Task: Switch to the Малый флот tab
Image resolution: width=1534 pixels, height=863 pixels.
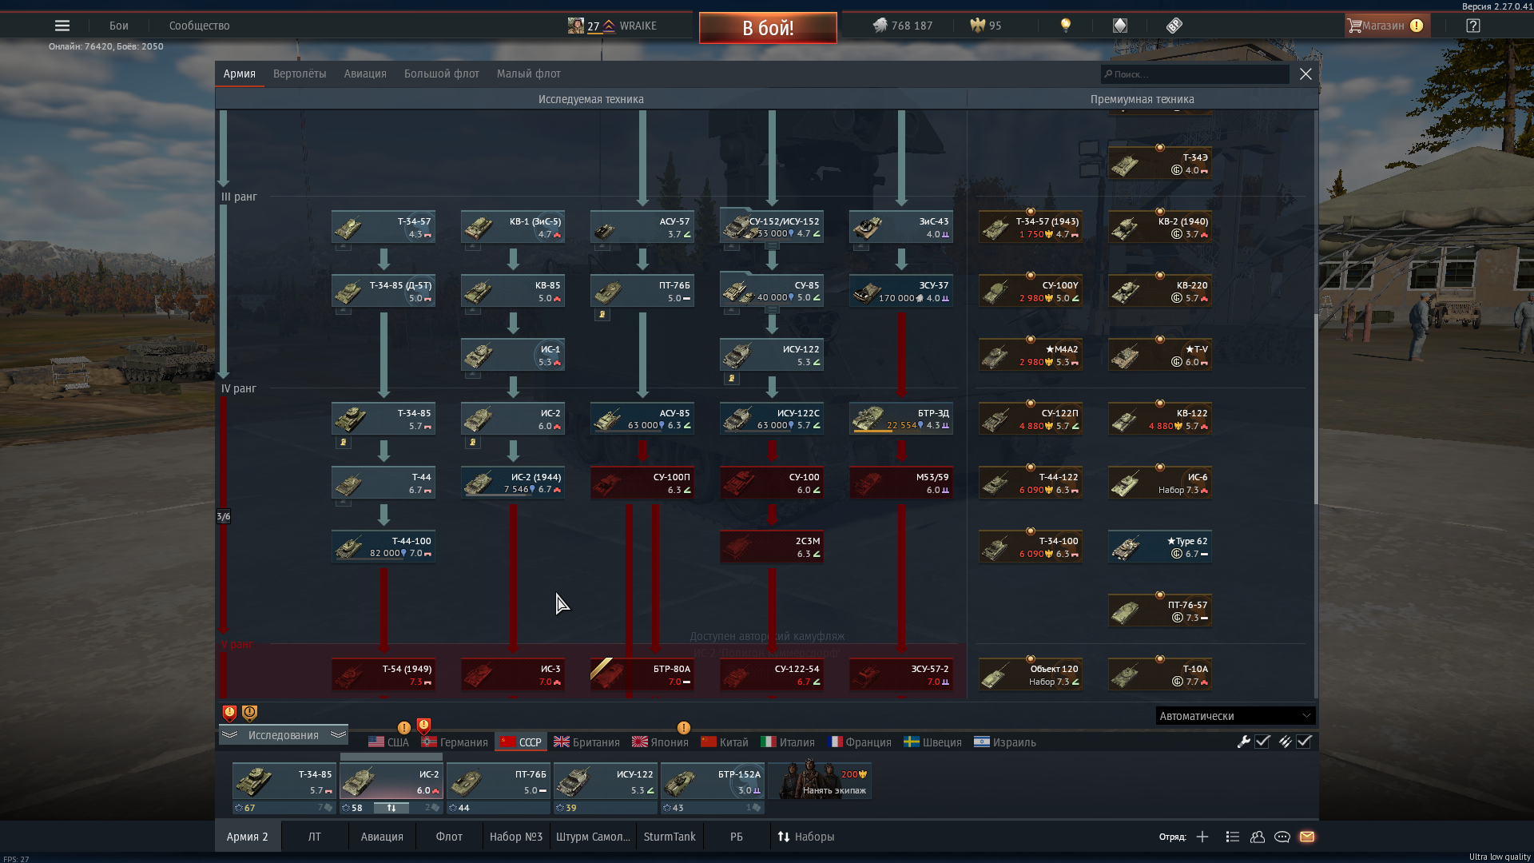Action: (x=528, y=74)
